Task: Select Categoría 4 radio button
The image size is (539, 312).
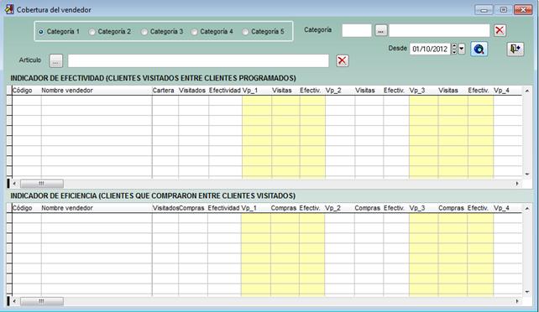Action: point(195,32)
